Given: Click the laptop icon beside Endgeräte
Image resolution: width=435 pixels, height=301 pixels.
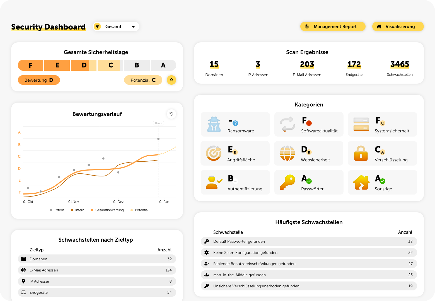Looking at the screenshot, I should (23, 292).
